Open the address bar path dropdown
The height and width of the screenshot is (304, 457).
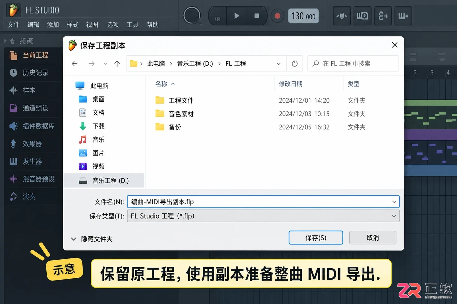click(278, 64)
